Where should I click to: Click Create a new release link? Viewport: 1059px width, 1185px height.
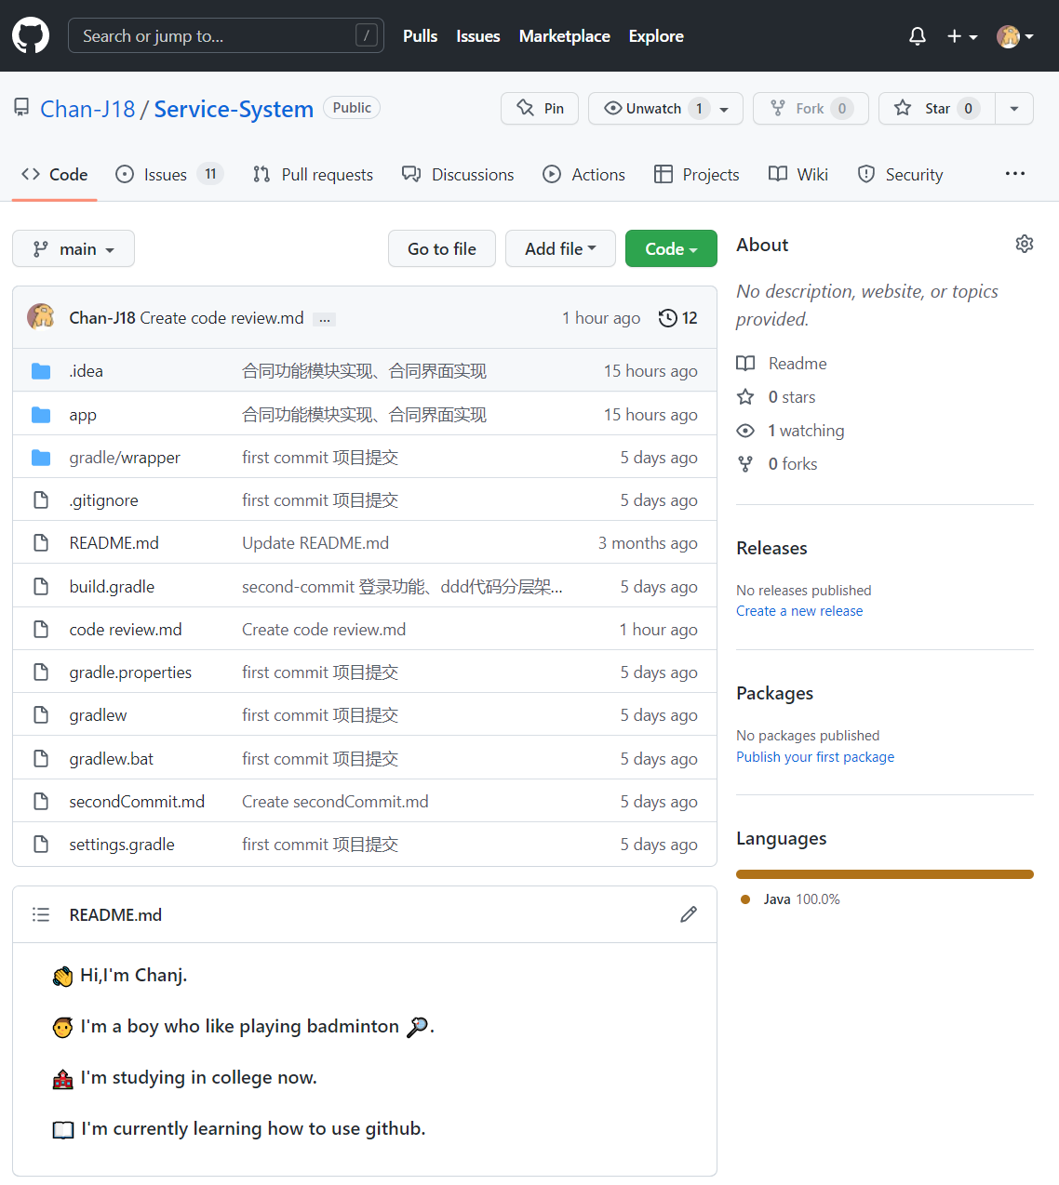click(799, 611)
